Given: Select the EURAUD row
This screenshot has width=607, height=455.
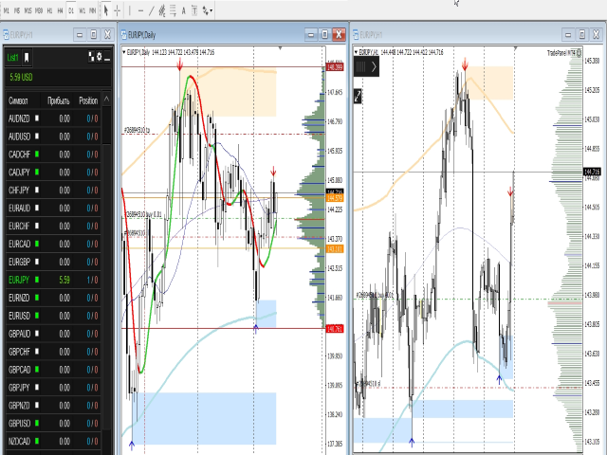Looking at the screenshot, I should 53,209.
